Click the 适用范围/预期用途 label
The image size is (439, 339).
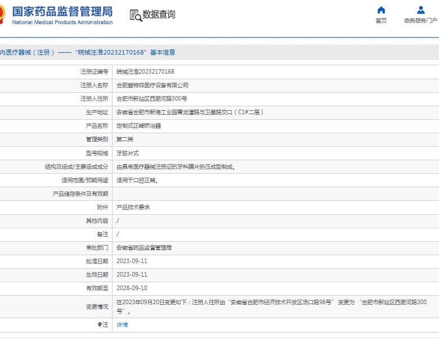coord(85,180)
